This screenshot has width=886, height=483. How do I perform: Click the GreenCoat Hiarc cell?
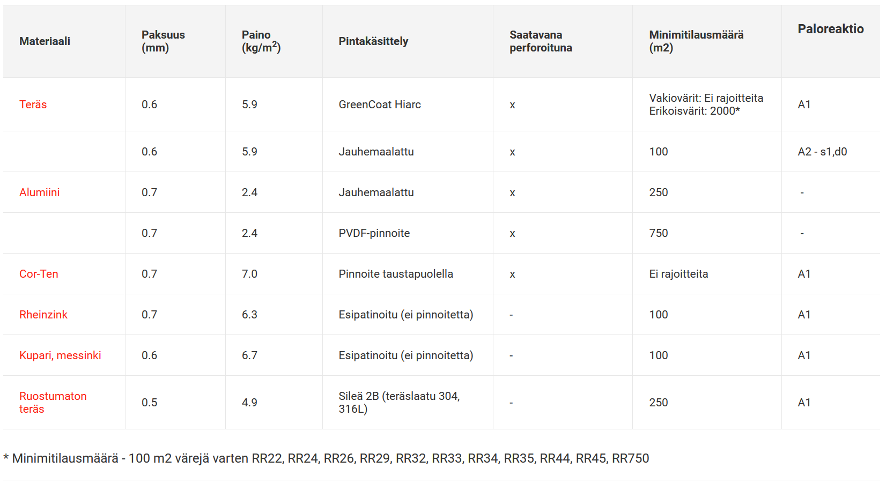(x=380, y=105)
